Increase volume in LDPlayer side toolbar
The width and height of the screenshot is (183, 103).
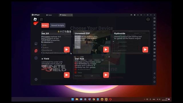(154, 25)
